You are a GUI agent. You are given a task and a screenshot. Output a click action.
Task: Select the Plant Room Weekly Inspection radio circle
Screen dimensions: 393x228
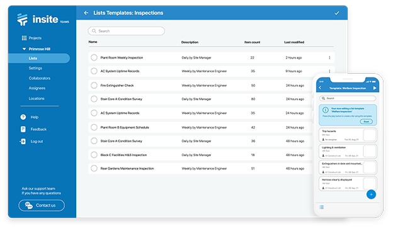click(94, 57)
